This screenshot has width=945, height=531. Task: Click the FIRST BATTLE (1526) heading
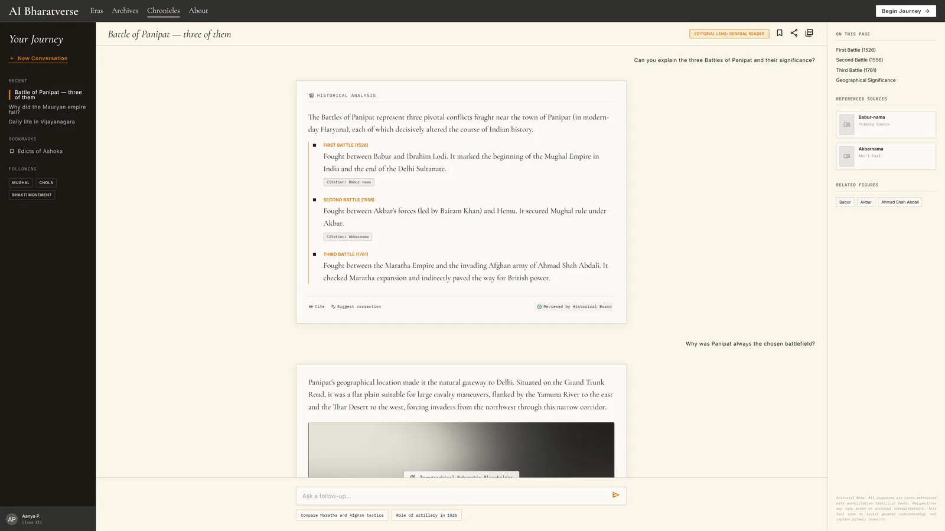click(x=346, y=145)
